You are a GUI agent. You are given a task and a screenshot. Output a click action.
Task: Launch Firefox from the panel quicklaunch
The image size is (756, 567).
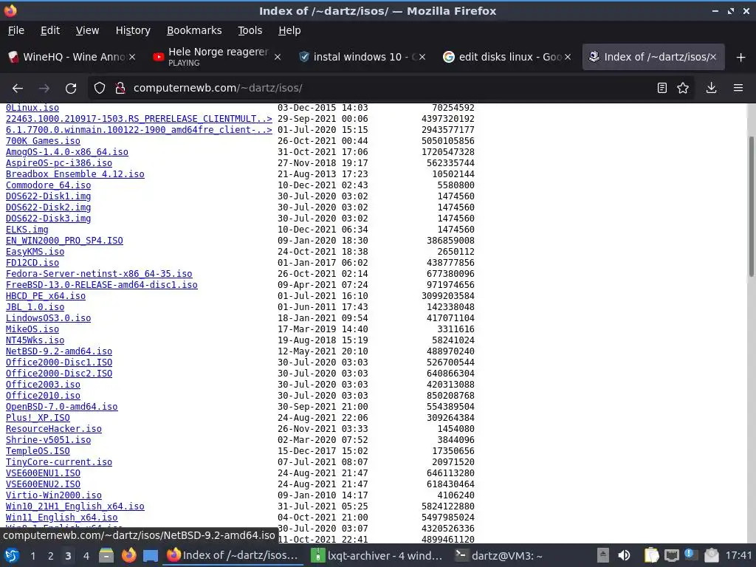(128, 555)
